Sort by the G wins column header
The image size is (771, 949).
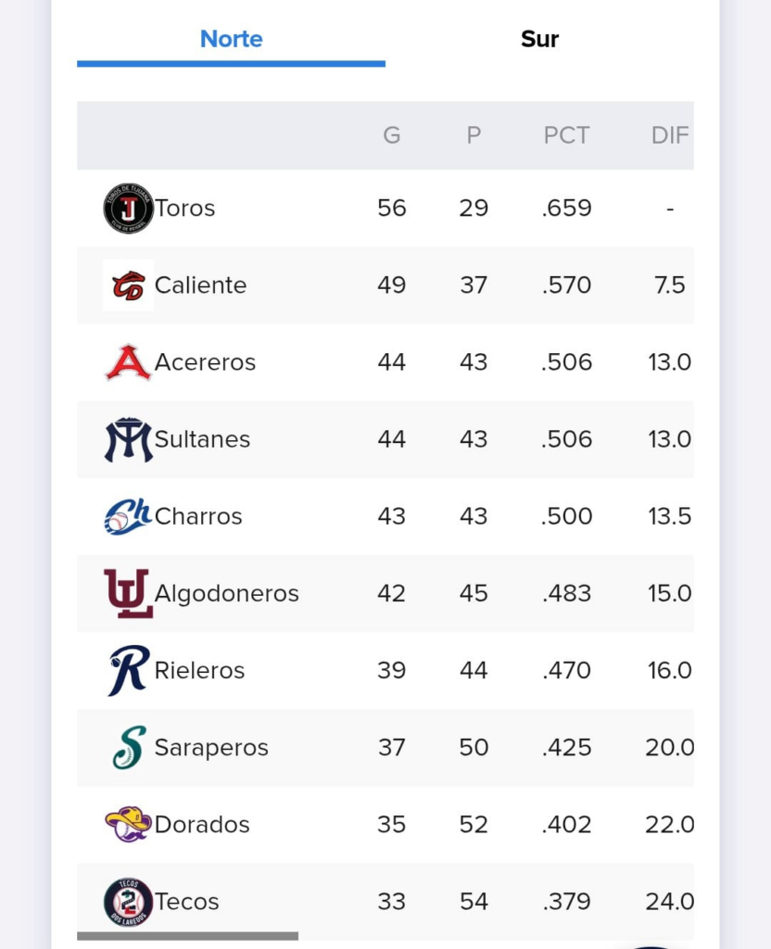(x=392, y=135)
